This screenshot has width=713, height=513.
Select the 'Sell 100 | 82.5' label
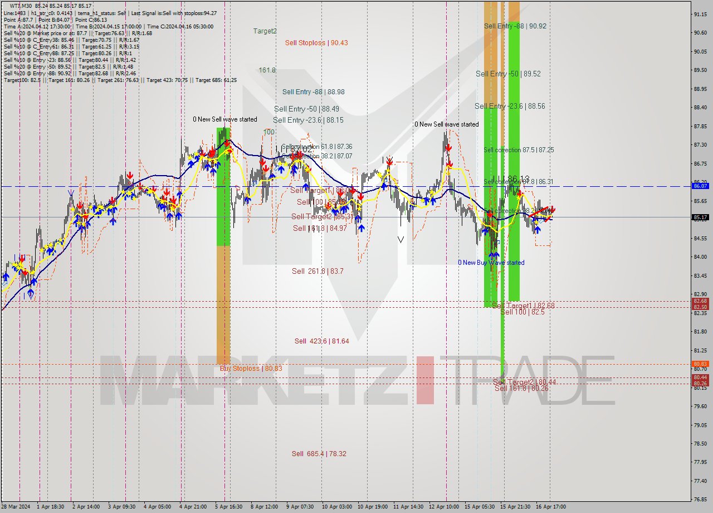click(x=522, y=312)
